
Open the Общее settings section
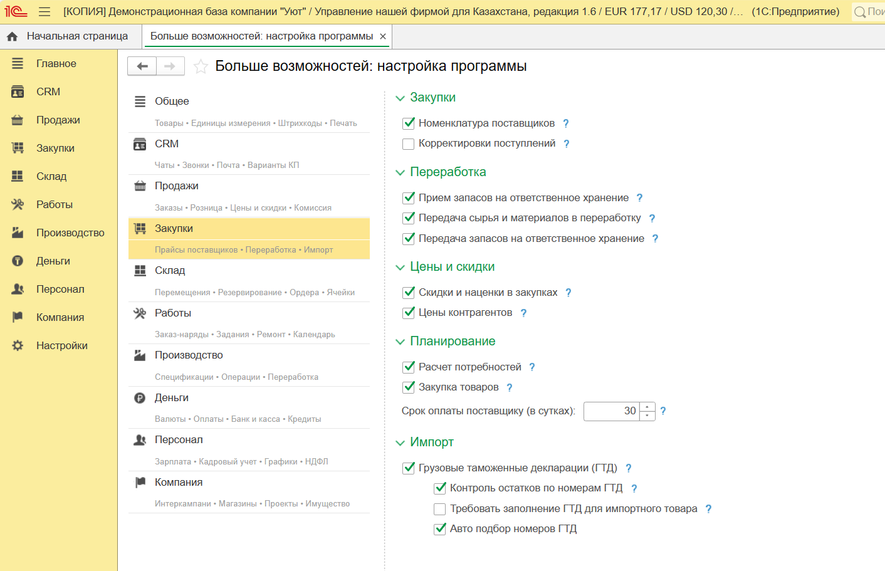[x=172, y=102]
